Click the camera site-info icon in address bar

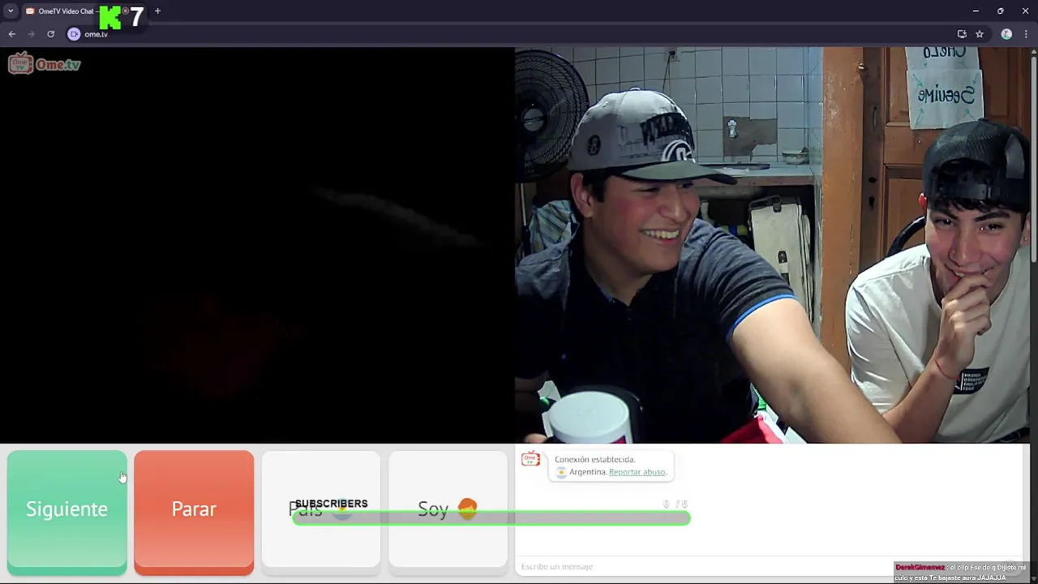[x=74, y=34]
